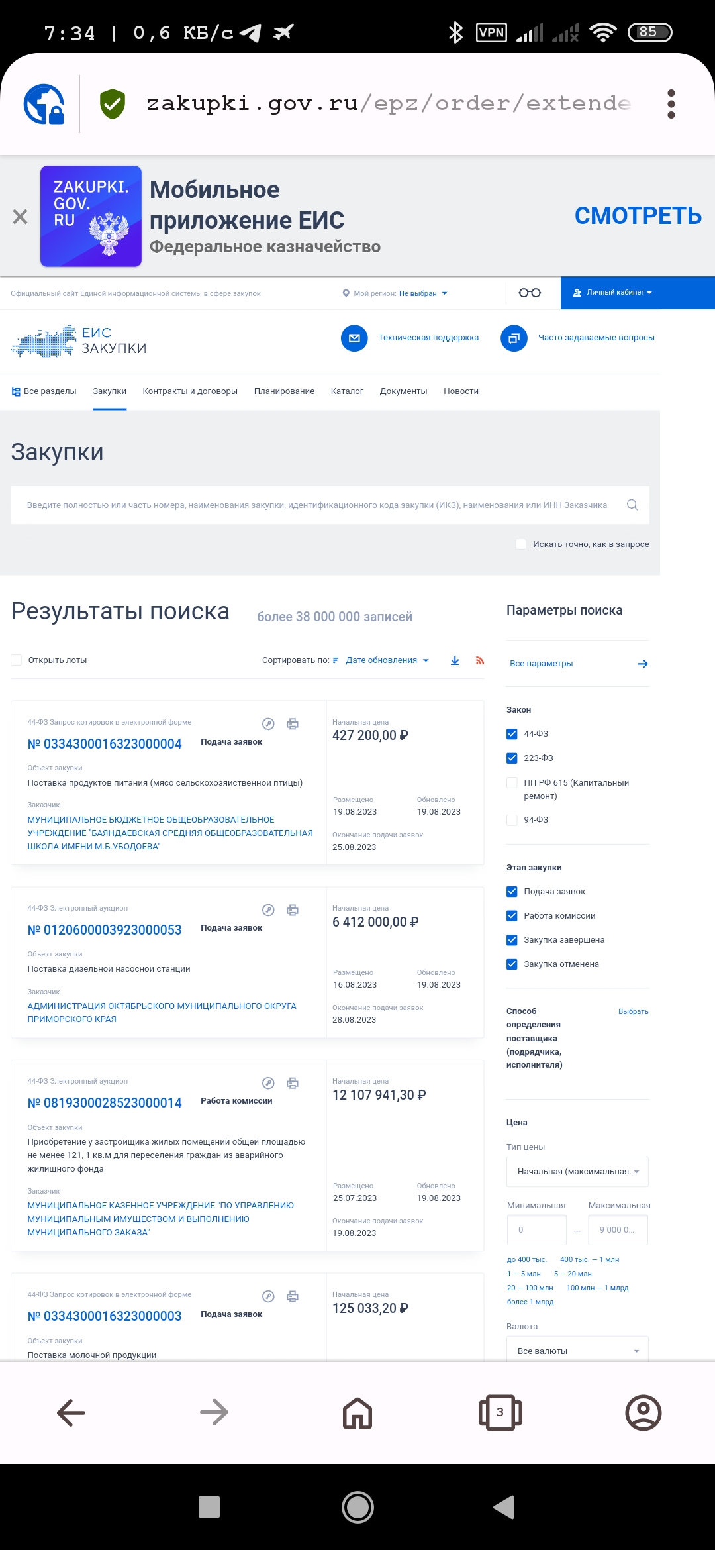Switch to the Планирование section
This screenshot has width=715, height=1550.
coord(284,391)
